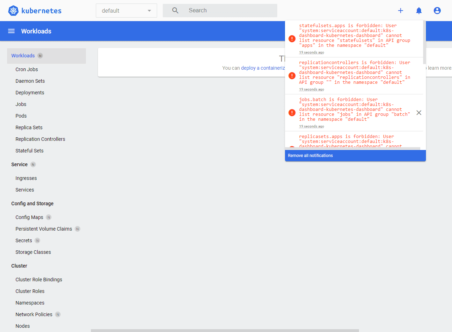Click the N badge next to Workloads
452x332 pixels.
point(40,56)
